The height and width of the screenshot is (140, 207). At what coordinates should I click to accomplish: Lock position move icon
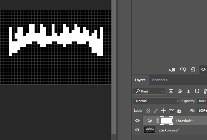[163, 111]
